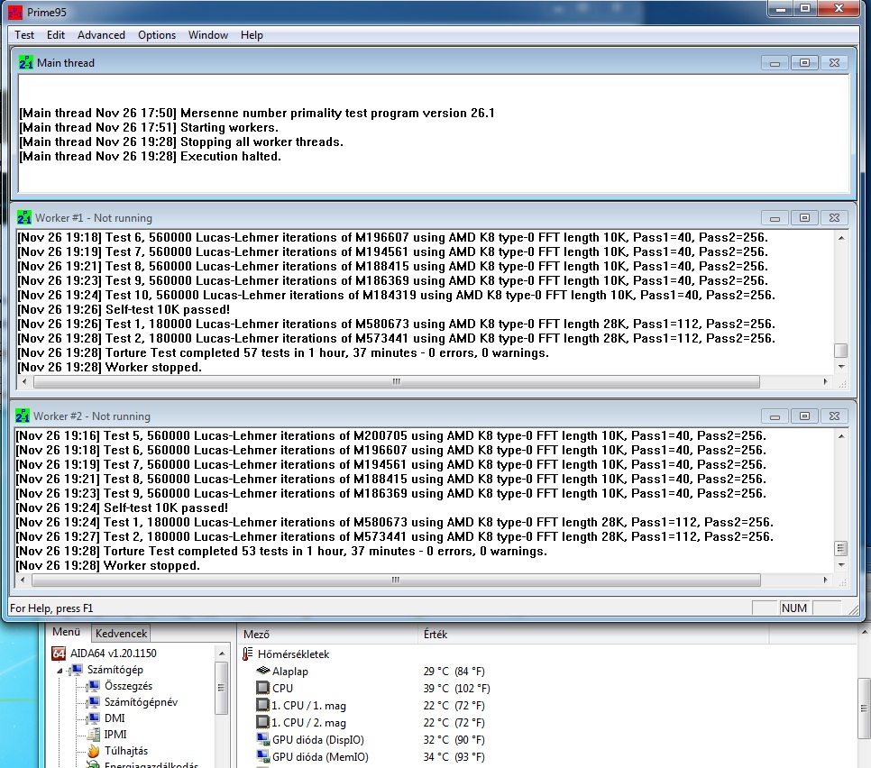Switch to the Menü tab in AIDA64
871x768 pixels.
(66, 632)
